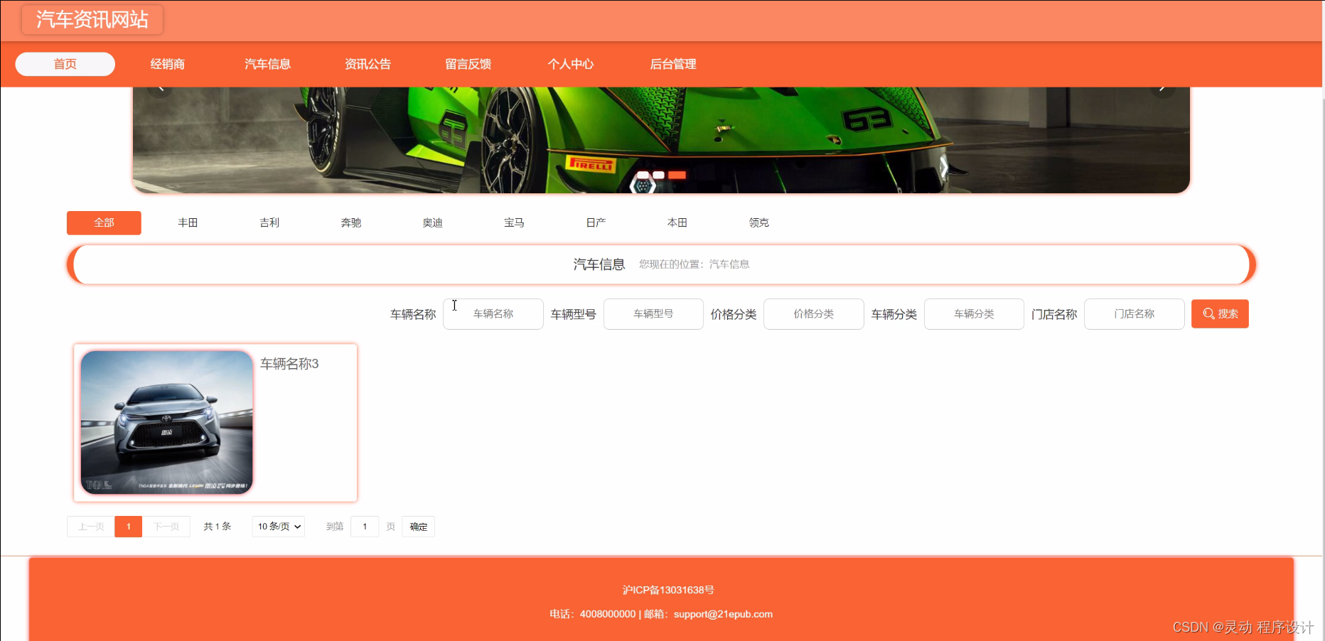Filter cars by 日产
The image size is (1325, 641).
596,222
